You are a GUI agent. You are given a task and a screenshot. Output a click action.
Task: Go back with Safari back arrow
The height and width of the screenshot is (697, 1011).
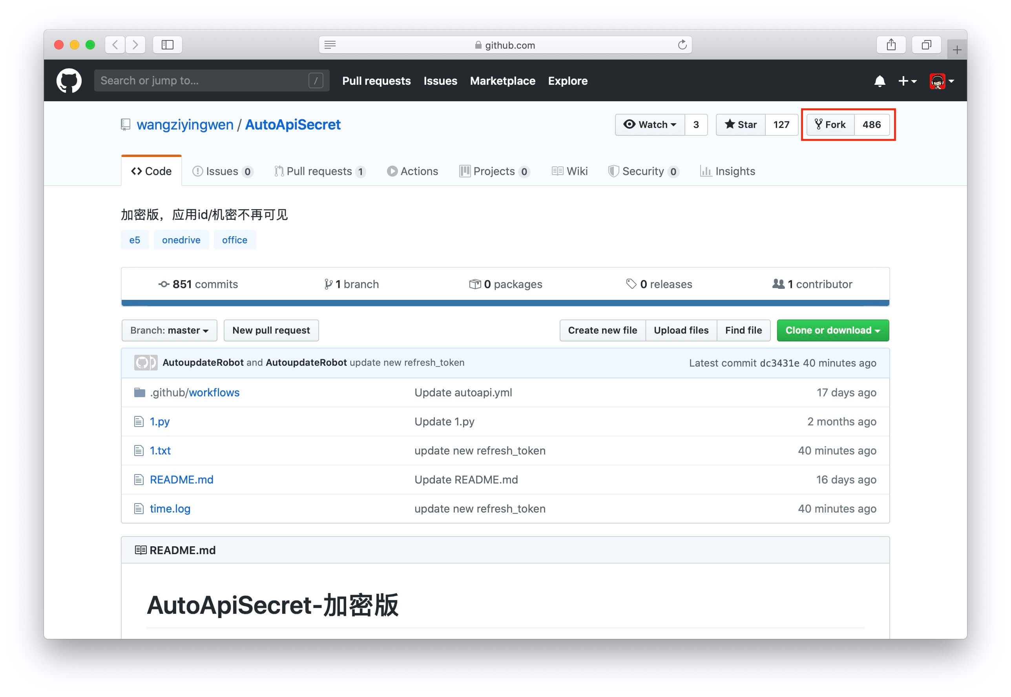point(115,45)
